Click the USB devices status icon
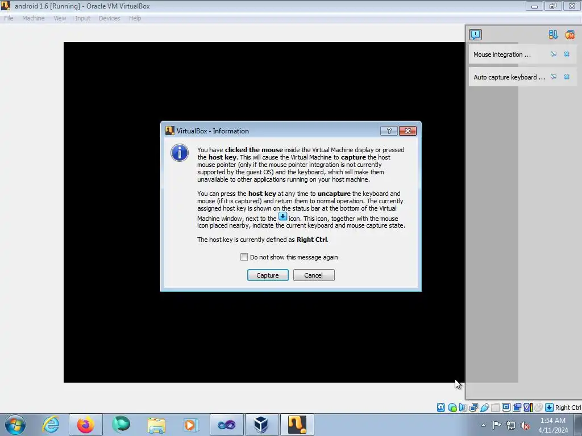Viewport: 582px width, 436px height. click(484, 408)
